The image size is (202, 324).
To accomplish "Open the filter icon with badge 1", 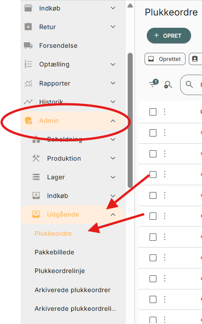I will pyautogui.click(x=154, y=83).
